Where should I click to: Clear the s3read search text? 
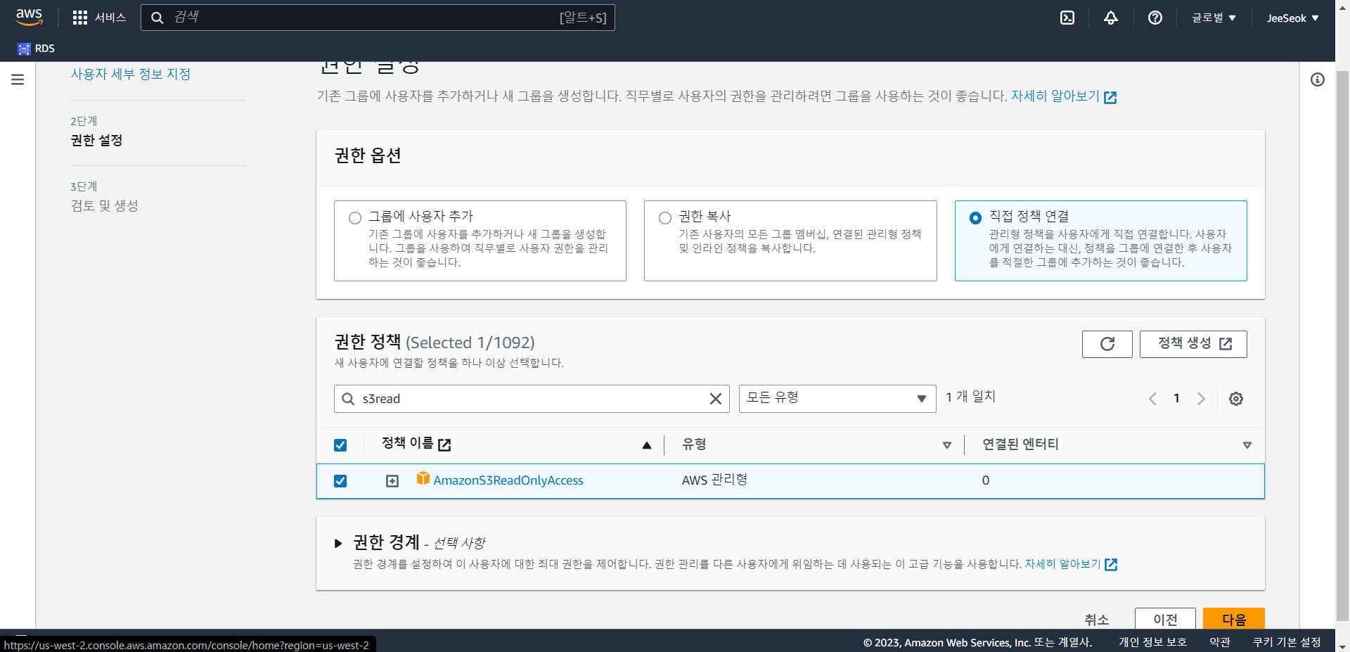tap(716, 399)
